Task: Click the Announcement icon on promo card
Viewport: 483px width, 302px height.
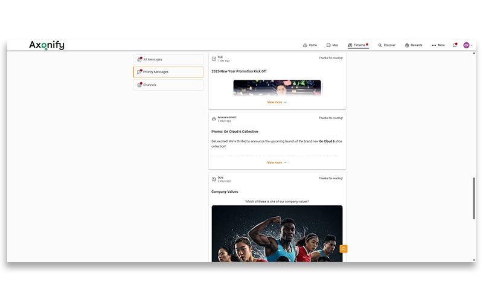Action: click(x=214, y=119)
